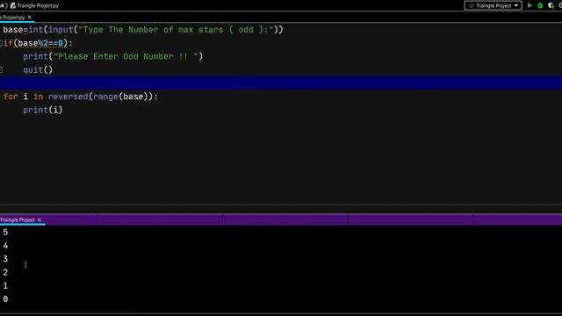Click the console output line 5
Image resolution: width=562 pixels, height=316 pixels.
tap(5, 232)
